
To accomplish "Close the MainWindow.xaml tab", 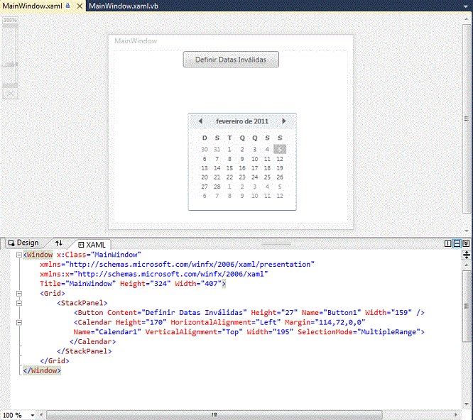I will (x=80, y=6).
